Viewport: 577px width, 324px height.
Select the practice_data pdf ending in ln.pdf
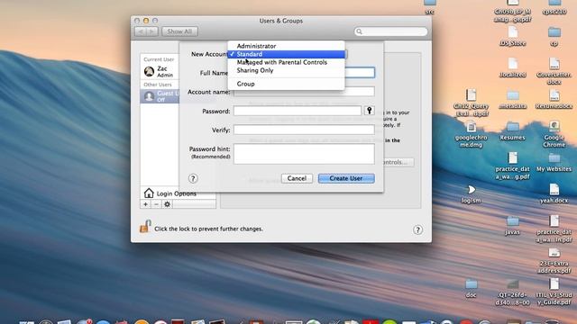point(554,221)
